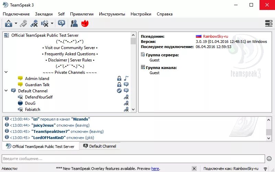This screenshot has width=275, height=172.
Task: Click the music note icon on Admin Island
Action: pyautogui.click(x=126, y=78)
